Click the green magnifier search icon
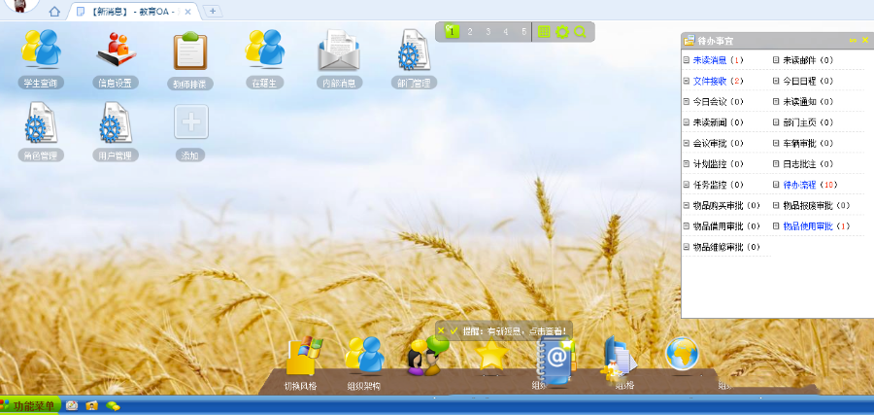The width and height of the screenshot is (874, 415). (580, 32)
